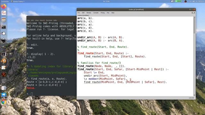This screenshot has width=205, height=115.
Task: Open the blue Zoom icon in dock
Action: pos(4,95)
